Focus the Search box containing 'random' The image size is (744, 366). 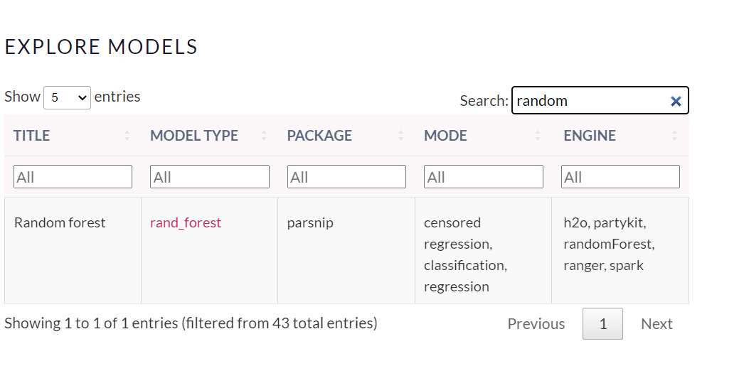point(589,101)
